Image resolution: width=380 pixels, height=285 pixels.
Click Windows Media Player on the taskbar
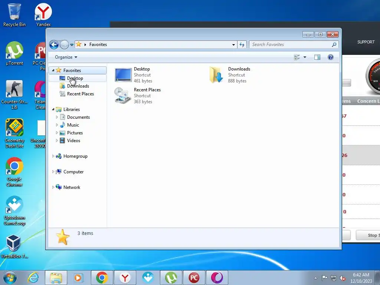tap(78, 278)
